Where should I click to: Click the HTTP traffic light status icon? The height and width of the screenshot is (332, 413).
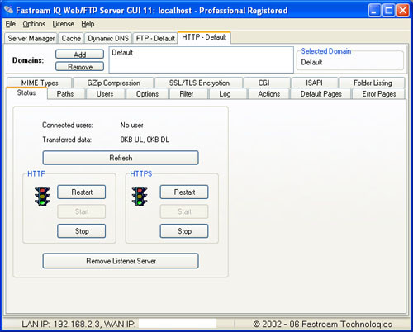[x=42, y=197]
